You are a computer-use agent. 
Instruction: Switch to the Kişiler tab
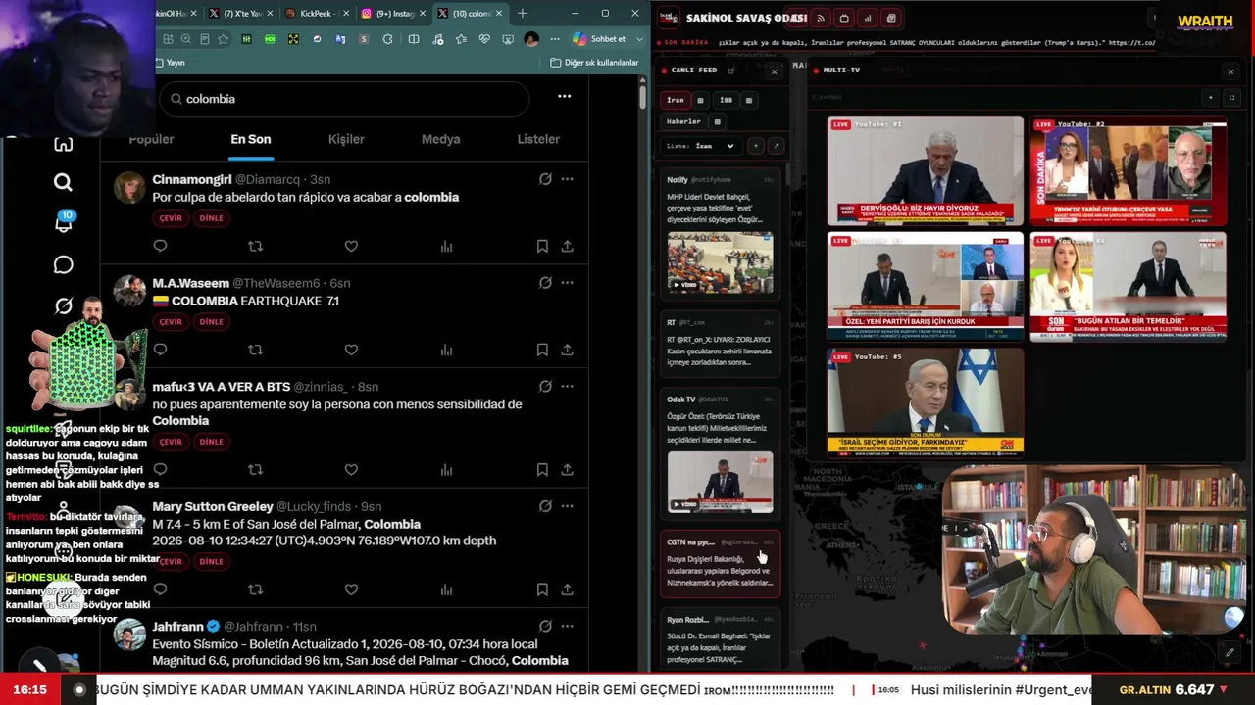click(x=346, y=139)
